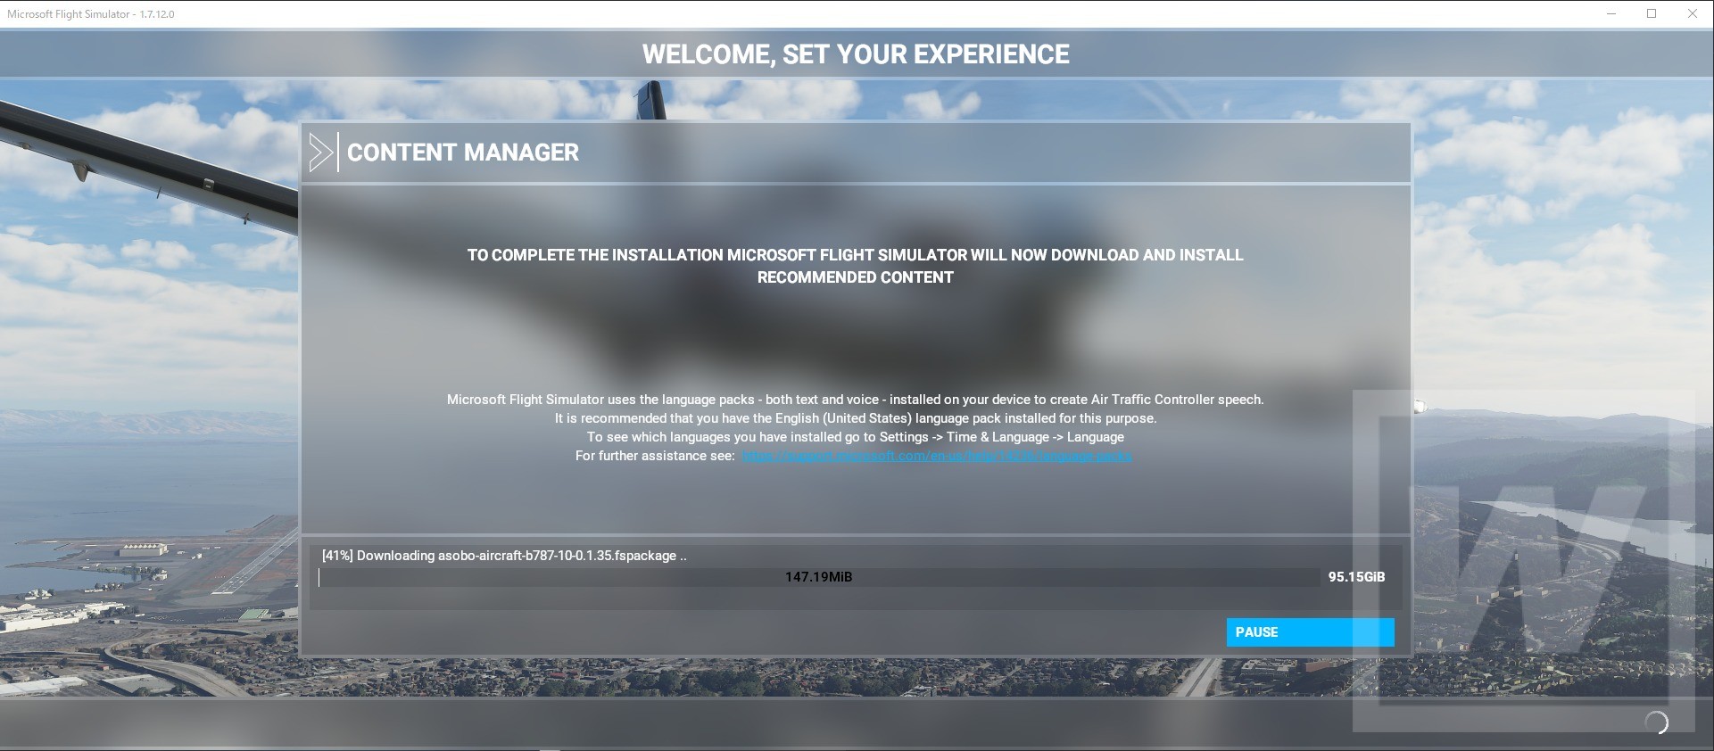This screenshot has width=1714, height=751.
Task: Open the Microsoft support language packs link
Action: (x=937, y=456)
